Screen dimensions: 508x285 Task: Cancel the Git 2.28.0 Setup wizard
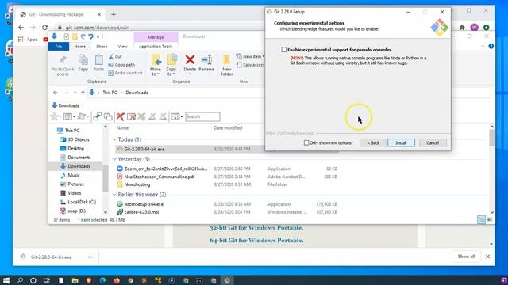pyautogui.click(x=433, y=142)
